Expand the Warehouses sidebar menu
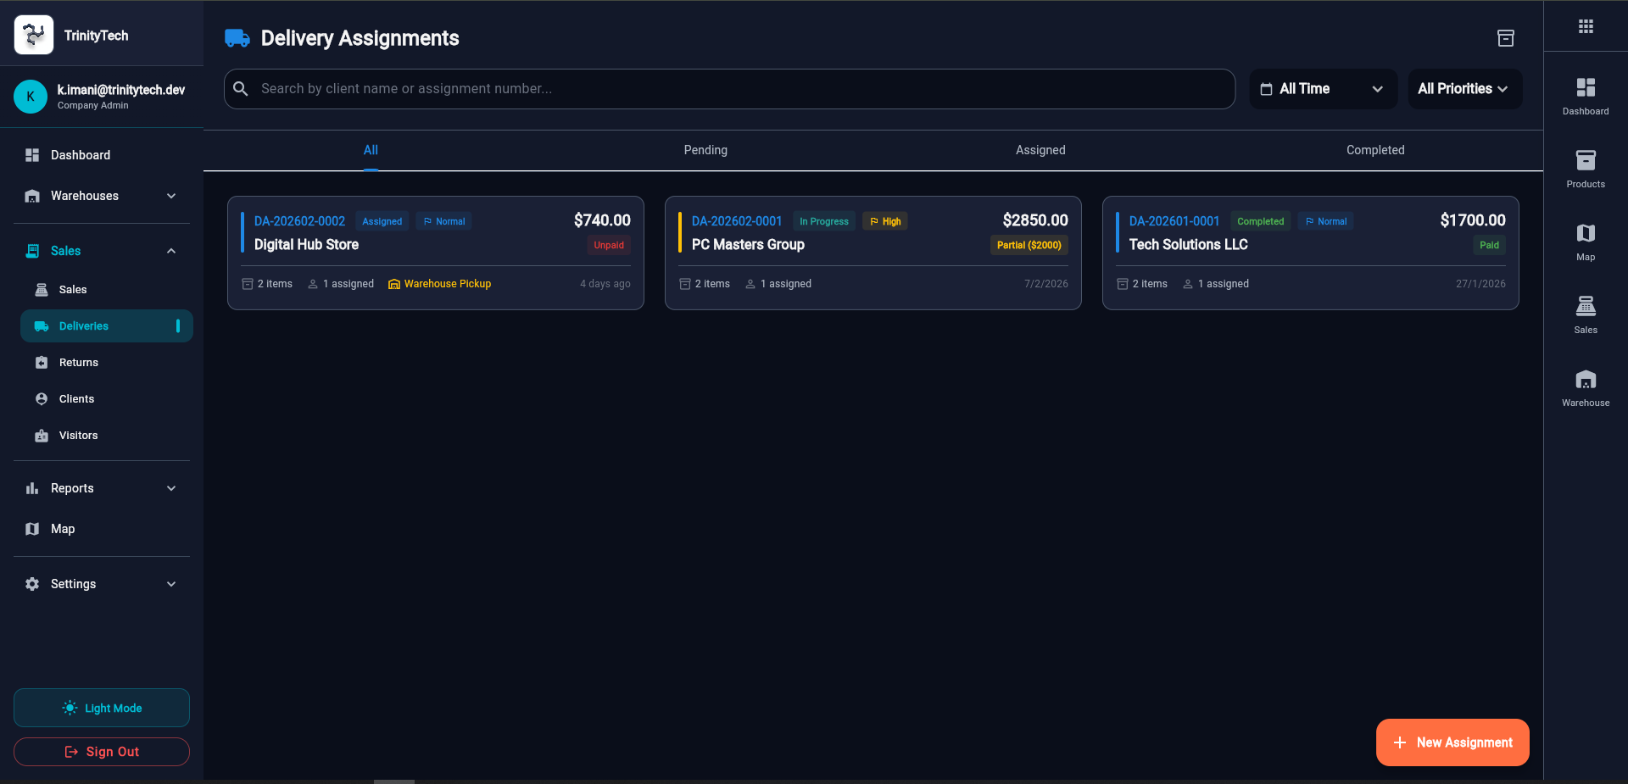 coord(102,196)
